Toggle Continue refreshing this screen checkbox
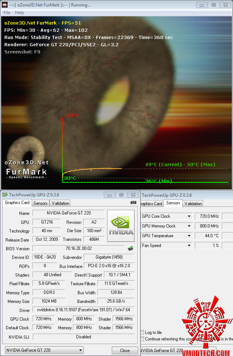Image resolution: width=233 pixels, height=356 pixels. (142, 339)
